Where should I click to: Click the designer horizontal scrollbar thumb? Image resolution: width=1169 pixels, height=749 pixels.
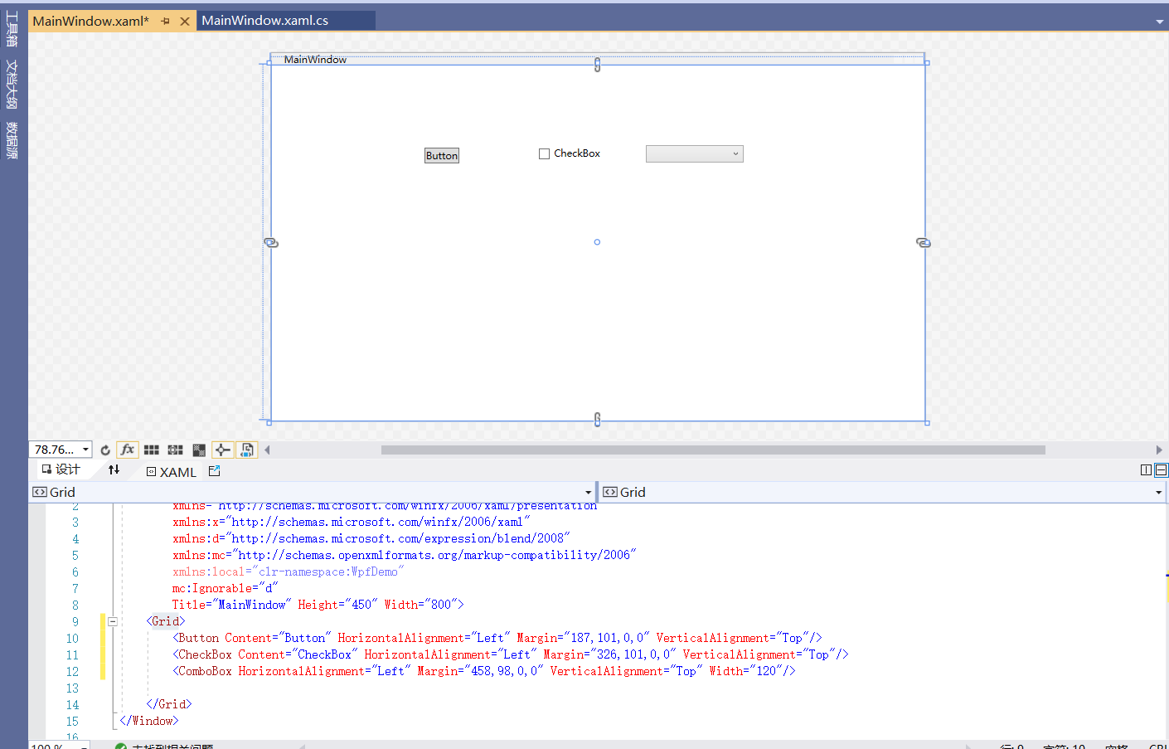pyautogui.click(x=713, y=450)
